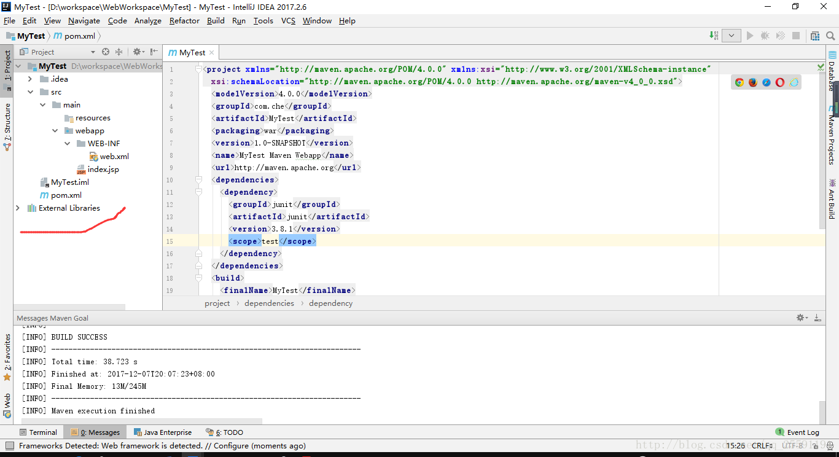Screen dimensions: 839x457
Task: Open Project panel gear settings dropdown
Action: (x=138, y=52)
